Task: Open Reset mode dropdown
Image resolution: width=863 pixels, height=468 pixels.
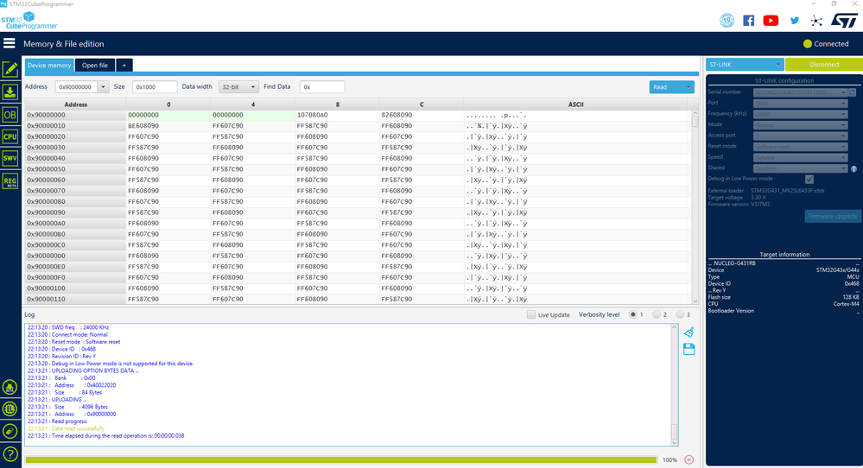Action: 800,147
